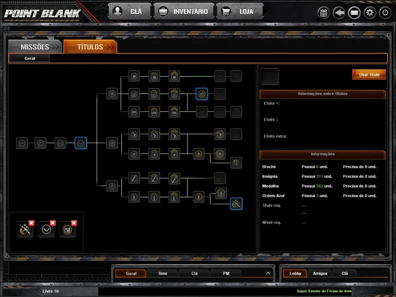Select the plain bullet title icon
This screenshot has width=396, height=297.
click(x=134, y=197)
